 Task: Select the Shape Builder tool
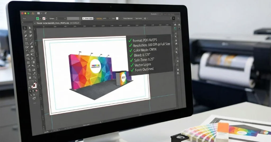coord(28,59)
